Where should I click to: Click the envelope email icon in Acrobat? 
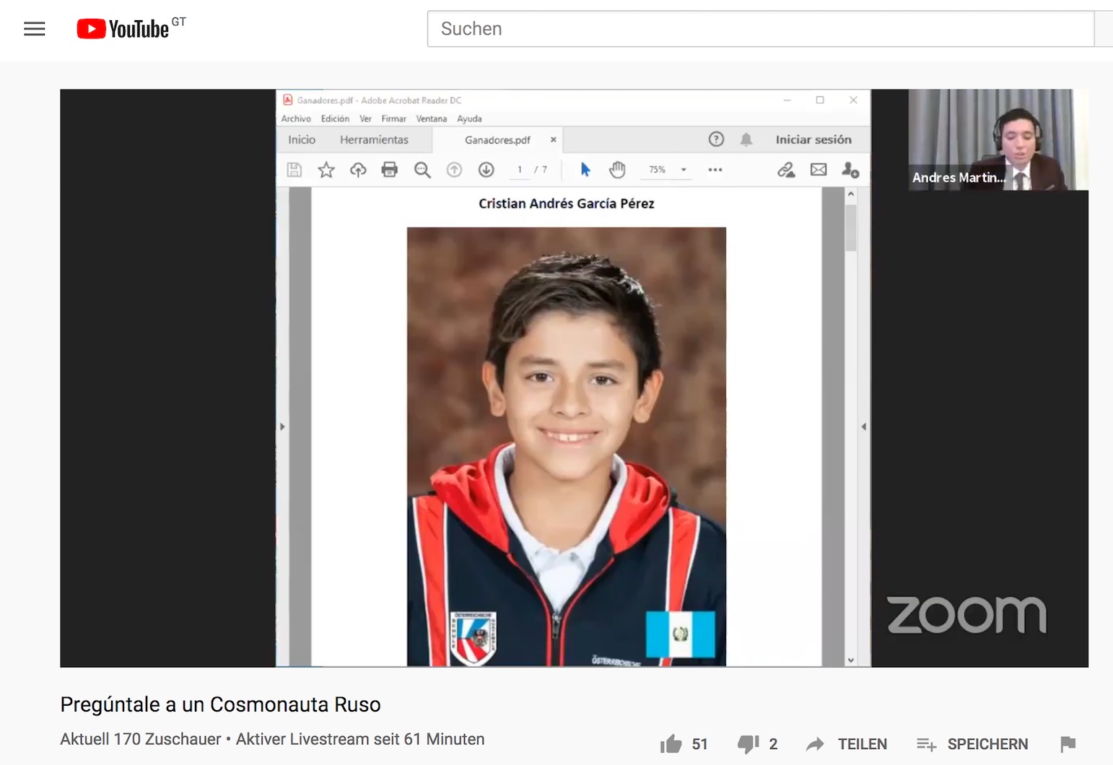[x=818, y=170]
